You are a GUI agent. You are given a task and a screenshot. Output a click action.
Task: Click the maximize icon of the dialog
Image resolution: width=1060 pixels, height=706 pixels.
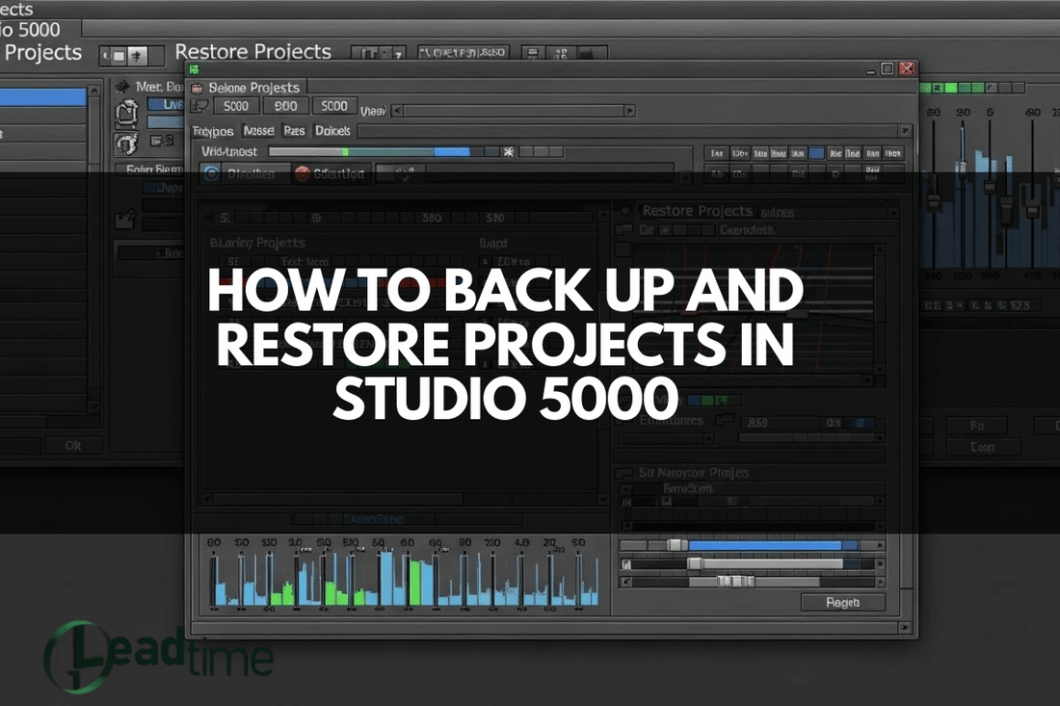coord(888,68)
